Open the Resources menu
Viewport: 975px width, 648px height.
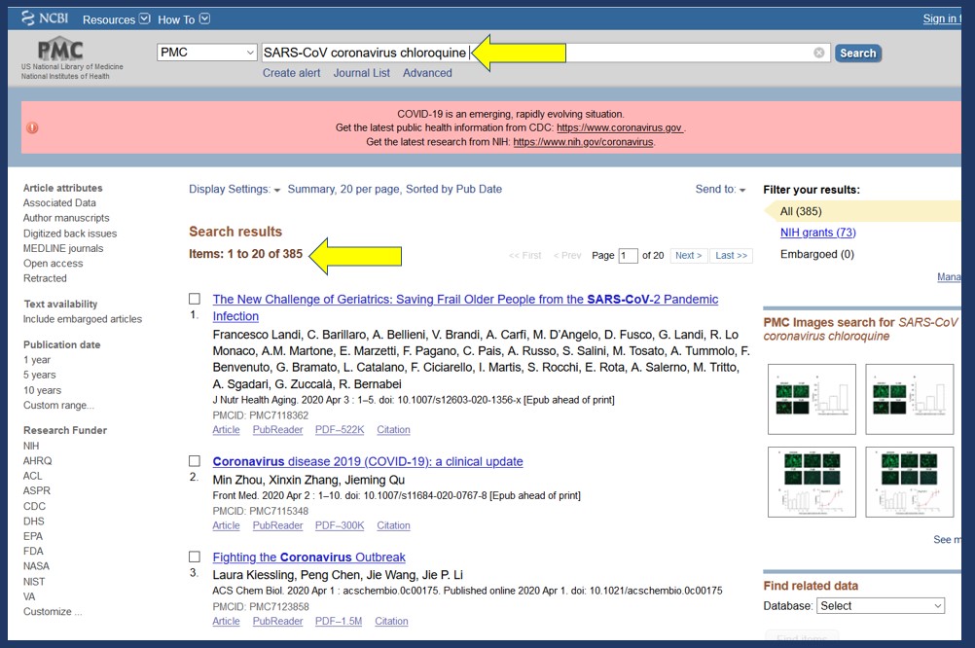point(116,19)
